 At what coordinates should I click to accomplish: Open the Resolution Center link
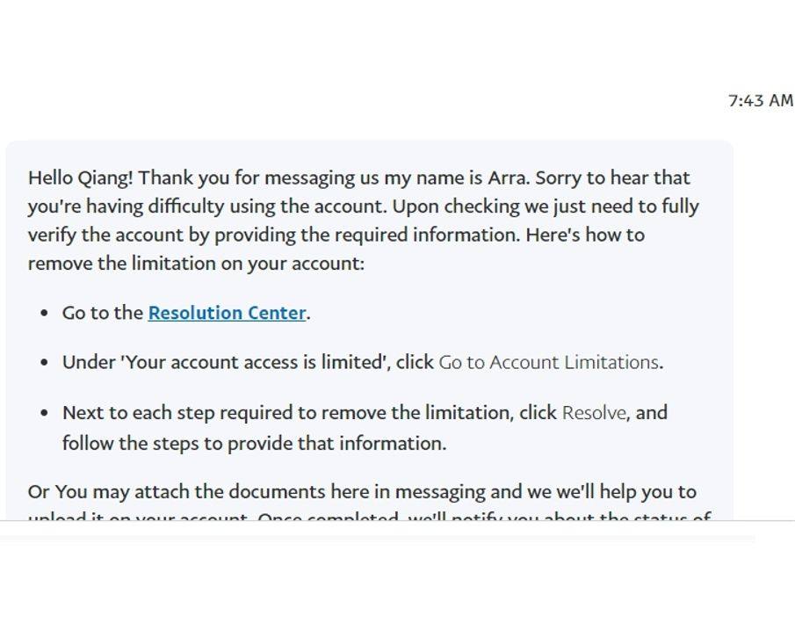click(x=228, y=313)
